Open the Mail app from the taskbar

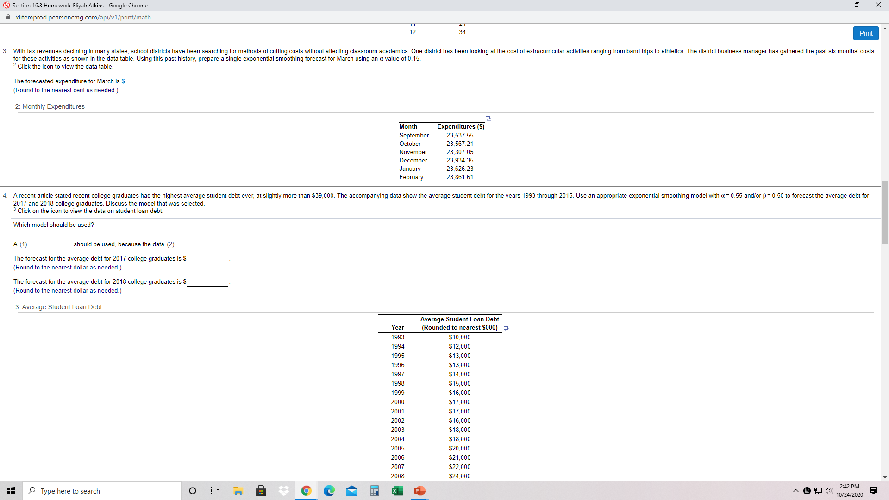352,491
